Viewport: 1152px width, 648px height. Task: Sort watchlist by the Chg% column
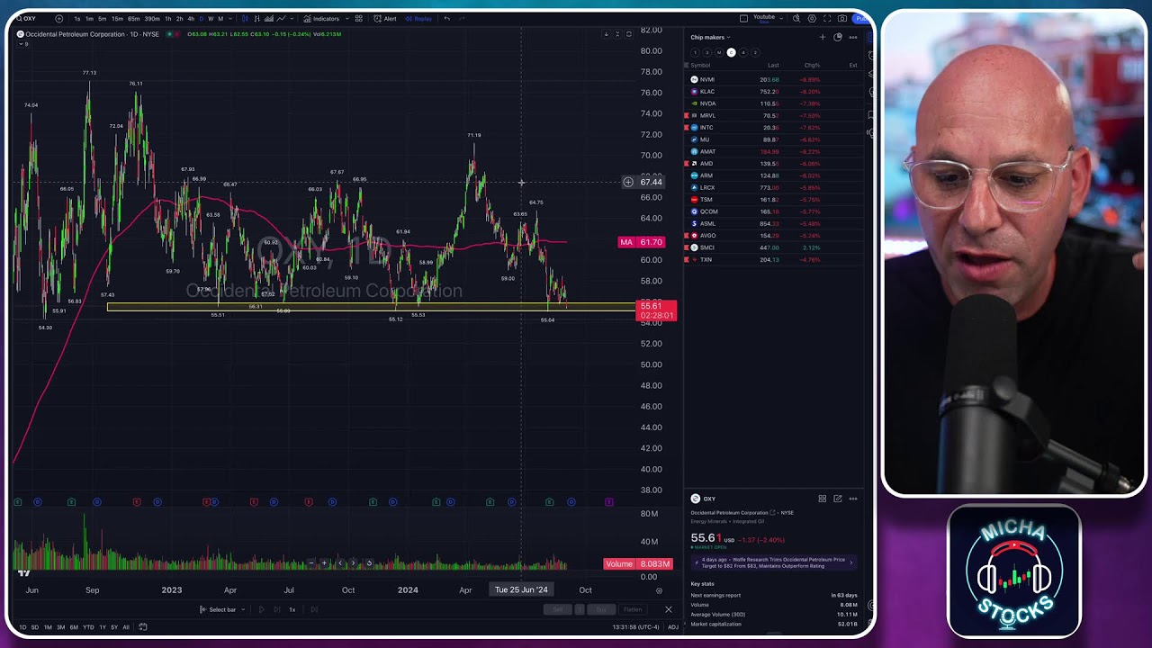tap(812, 65)
